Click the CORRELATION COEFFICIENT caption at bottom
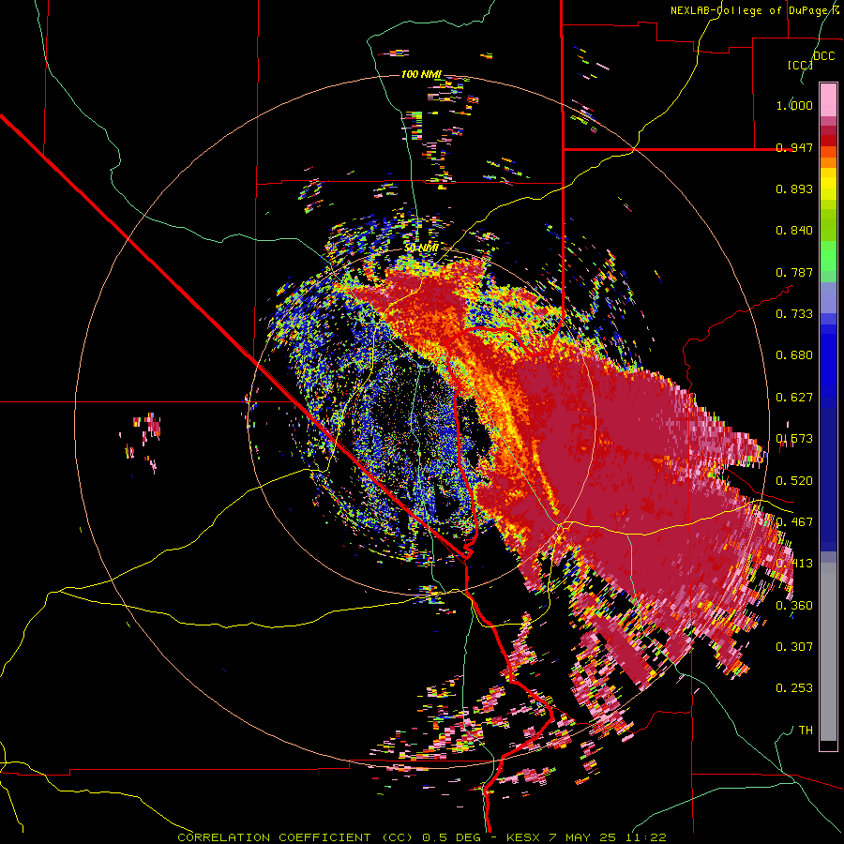 point(421,837)
